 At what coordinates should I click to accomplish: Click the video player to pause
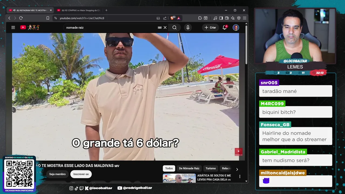(x=125, y=96)
